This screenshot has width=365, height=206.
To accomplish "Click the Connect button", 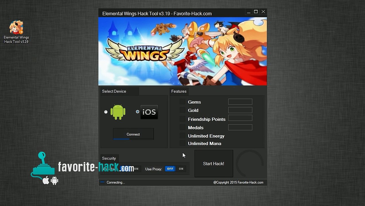I will 133,134.
